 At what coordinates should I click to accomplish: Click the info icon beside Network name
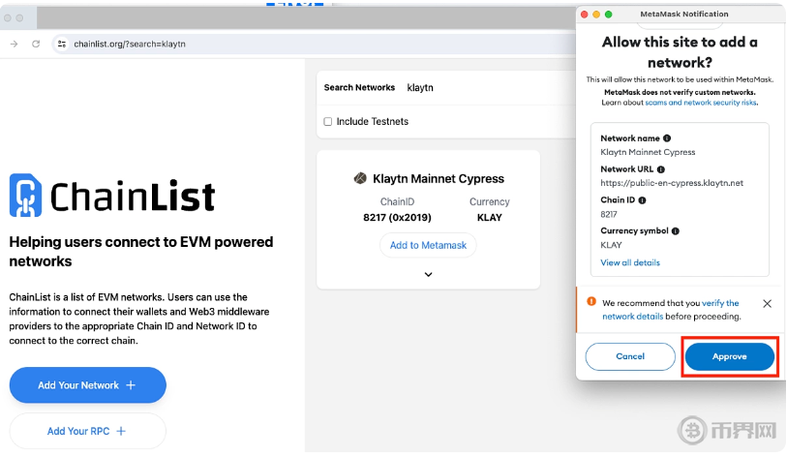667,138
